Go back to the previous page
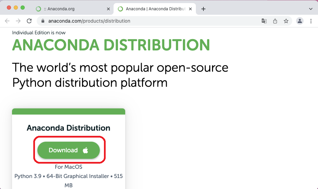 tap(7, 21)
